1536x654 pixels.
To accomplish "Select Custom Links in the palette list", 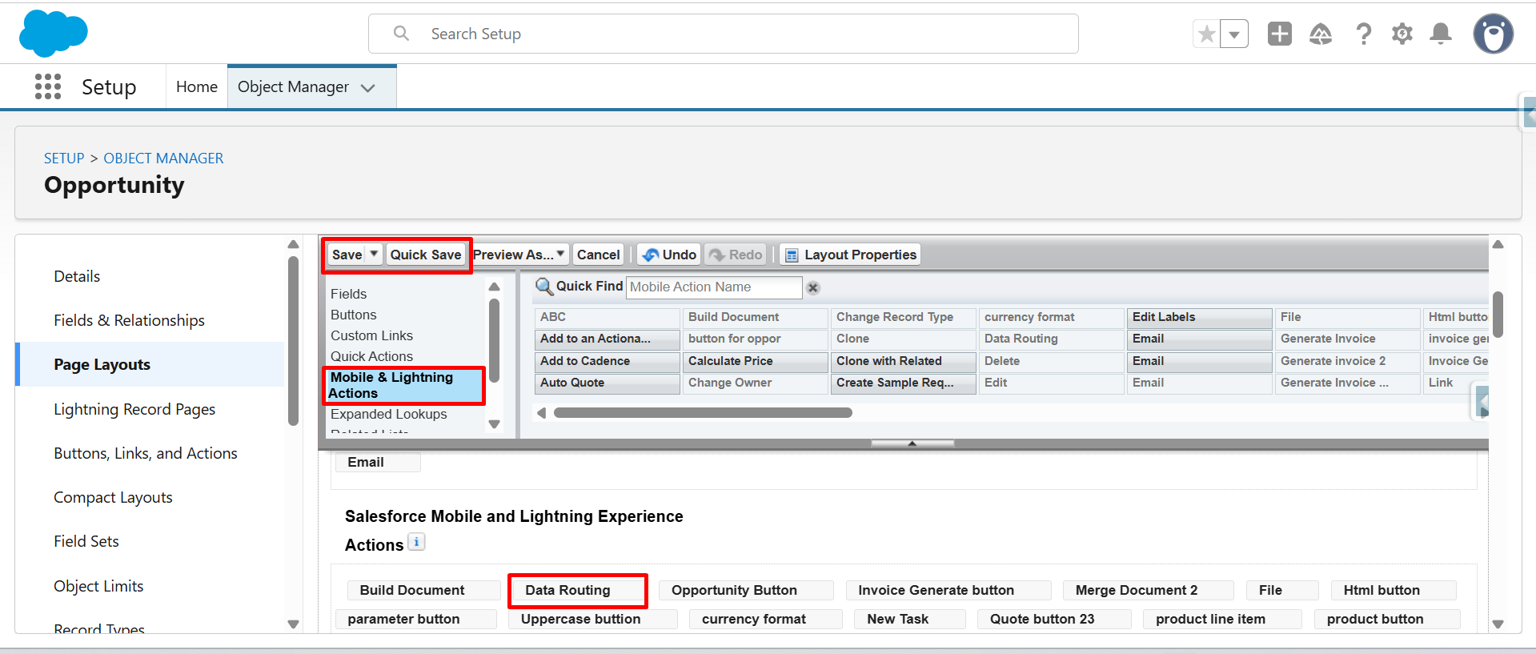I will click(371, 335).
